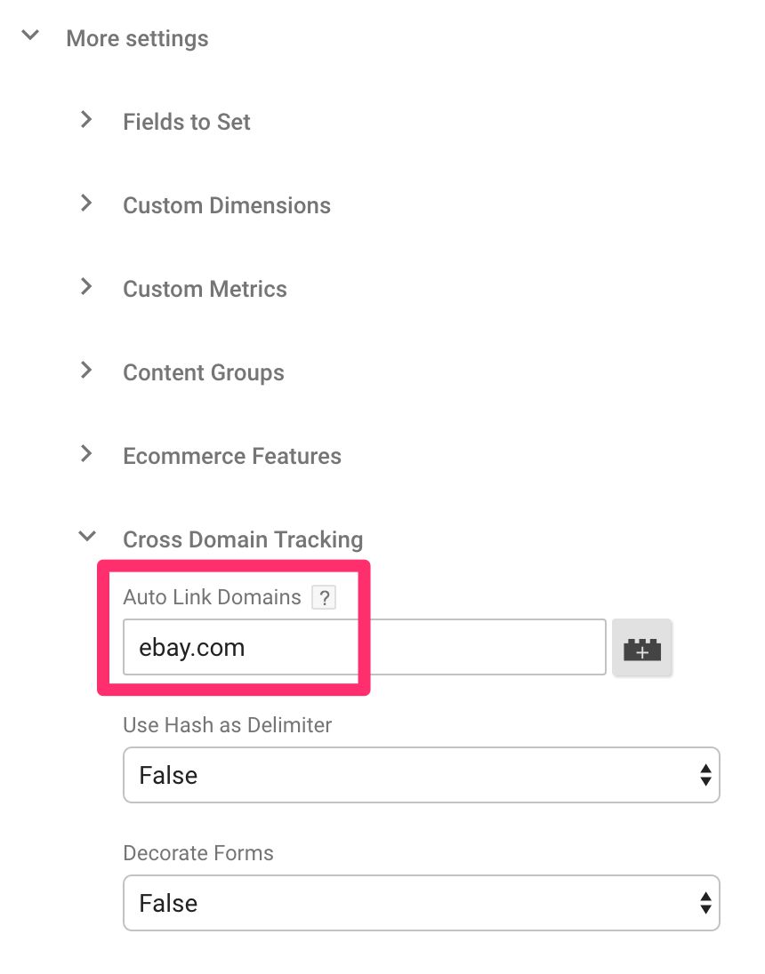Expand the Content Groups arrow
The width and height of the screenshot is (765, 974).
tap(86, 370)
